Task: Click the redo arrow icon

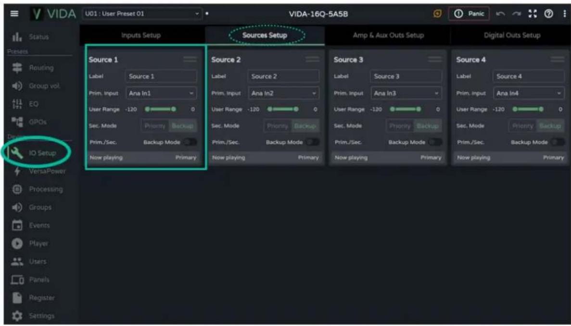Action: tap(516, 14)
